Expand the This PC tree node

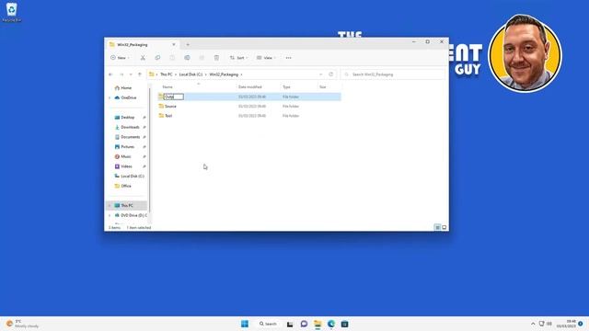[x=110, y=205]
